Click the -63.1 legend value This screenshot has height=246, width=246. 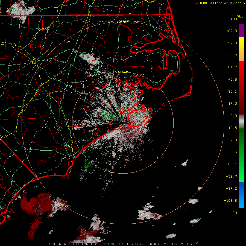click(232, 164)
